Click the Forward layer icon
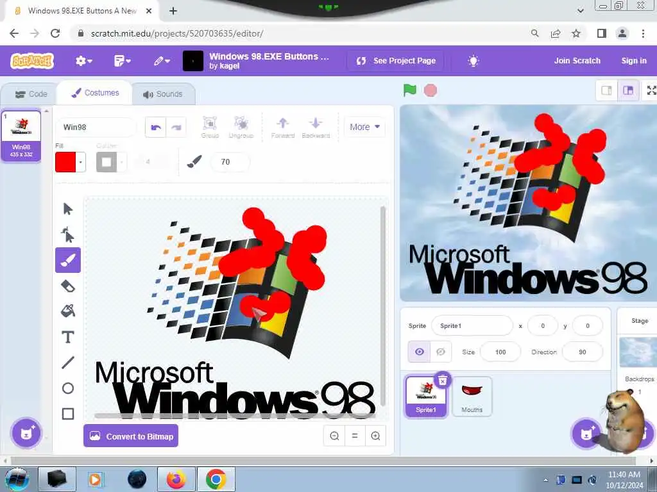The image size is (657, 492). tap(283, 127)
